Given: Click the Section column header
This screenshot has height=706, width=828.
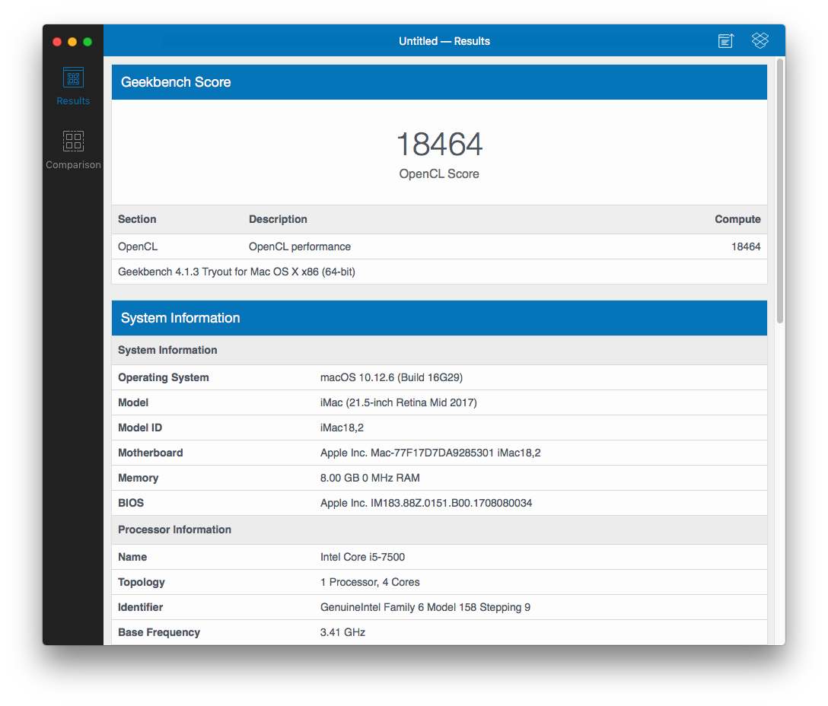Looking at the screenshot, I should [137, 219].
